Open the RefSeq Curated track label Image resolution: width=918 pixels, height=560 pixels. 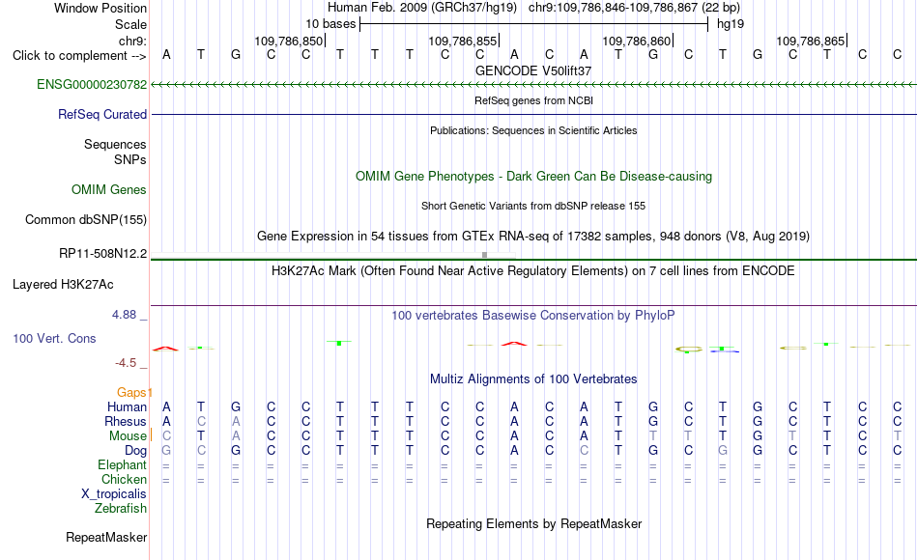102,114
